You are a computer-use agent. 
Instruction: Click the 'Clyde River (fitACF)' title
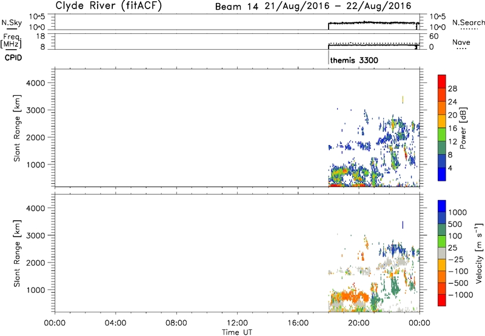[109, 5]
